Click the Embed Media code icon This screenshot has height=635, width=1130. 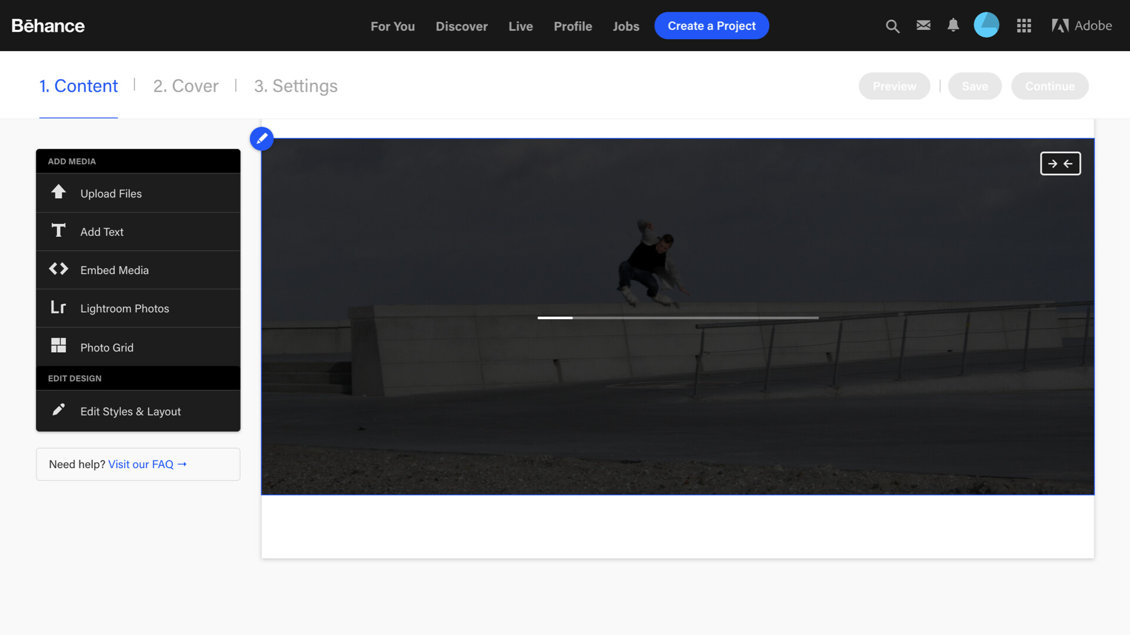pyautogui.click(x=58, y=269)
